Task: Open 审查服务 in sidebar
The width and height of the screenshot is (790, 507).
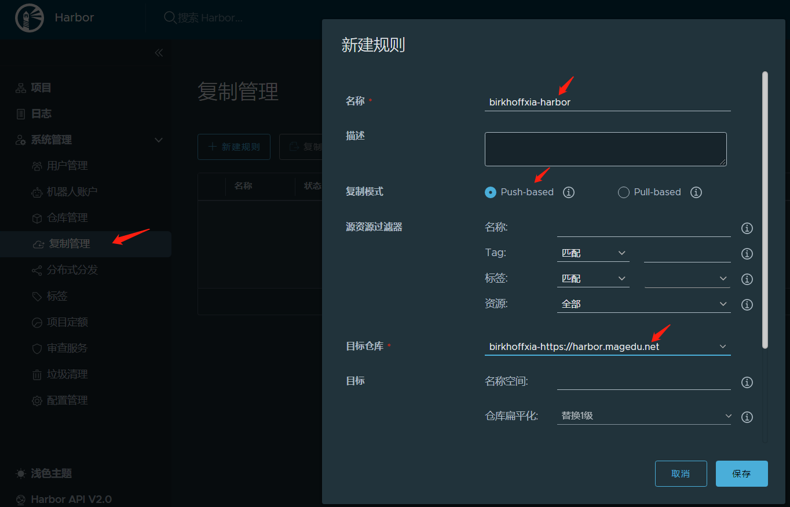Action: click(x=67, y=348)
